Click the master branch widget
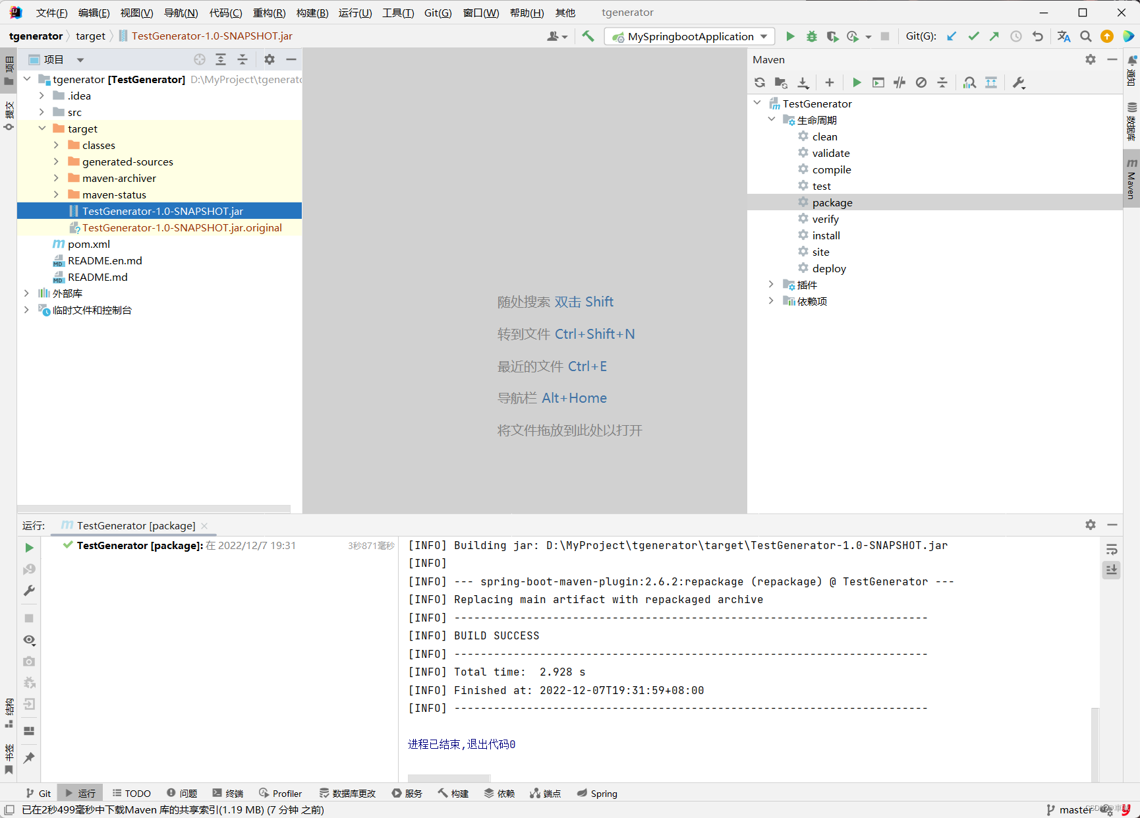Image resolution: width=1140 pixels, height=818 pixels. point(1069,809)
